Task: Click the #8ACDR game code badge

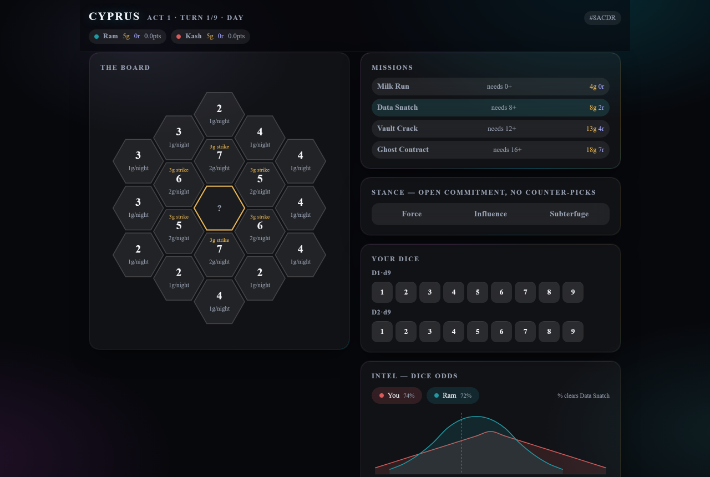Action: pos(602,18)
